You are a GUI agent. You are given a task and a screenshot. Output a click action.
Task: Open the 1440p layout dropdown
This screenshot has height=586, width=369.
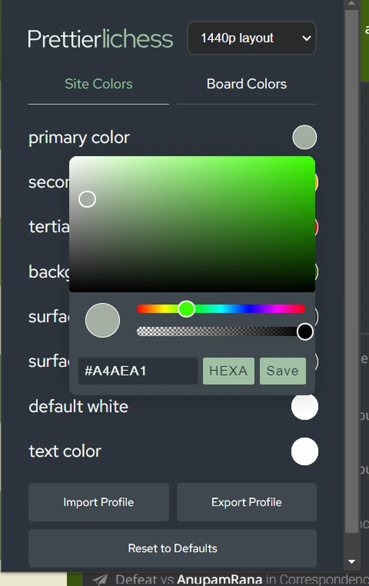(251, 38)
